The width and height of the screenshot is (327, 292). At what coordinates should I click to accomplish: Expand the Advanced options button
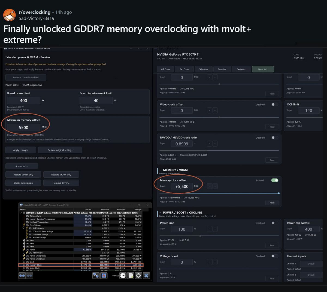(22, 166)
